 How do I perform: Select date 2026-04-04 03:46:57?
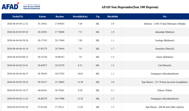[x=18, y=74]
